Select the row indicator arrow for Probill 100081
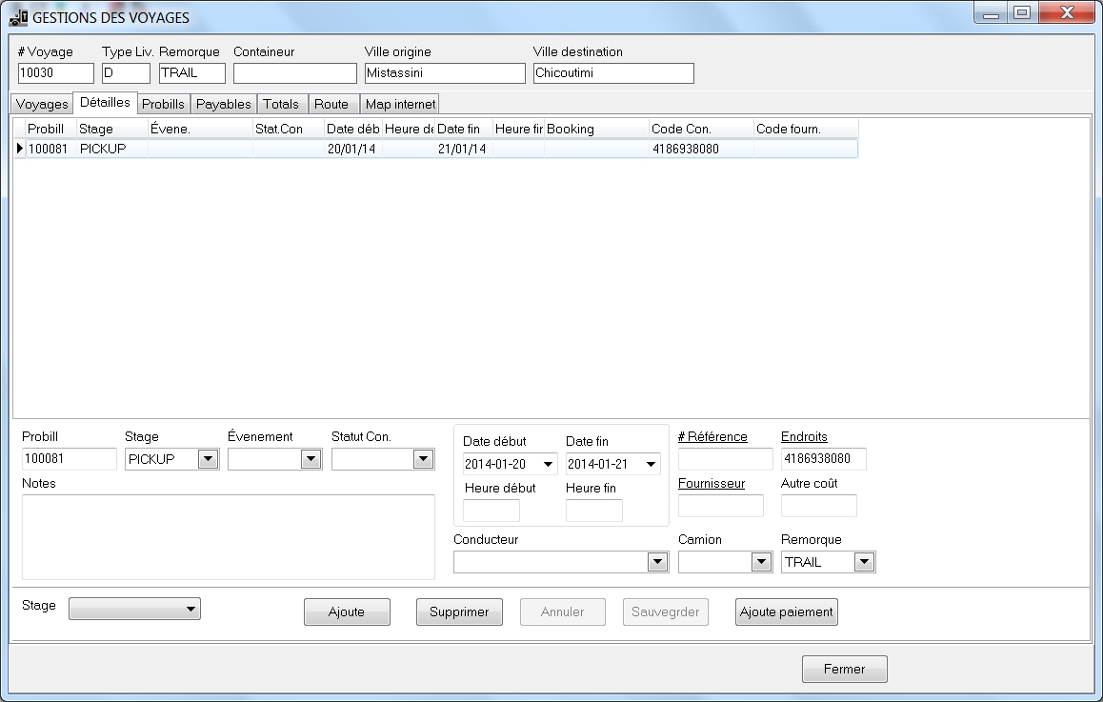This screenshot has width=1103, height=702. point(19,149)
